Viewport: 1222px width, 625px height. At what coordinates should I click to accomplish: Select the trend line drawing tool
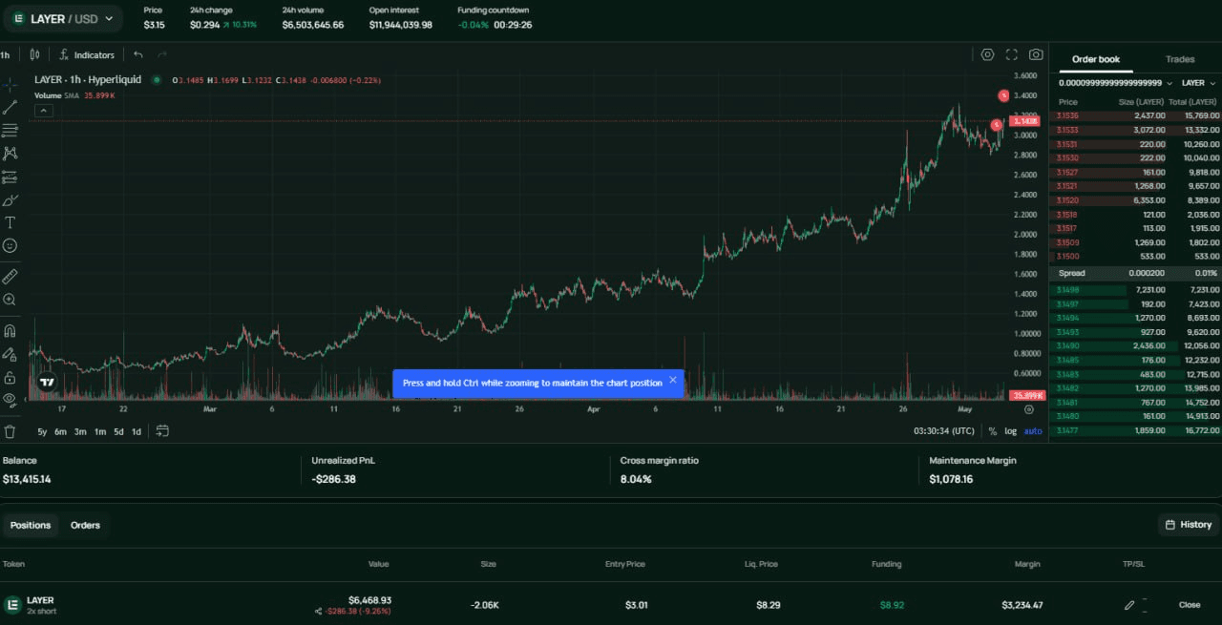click(10, 107)
